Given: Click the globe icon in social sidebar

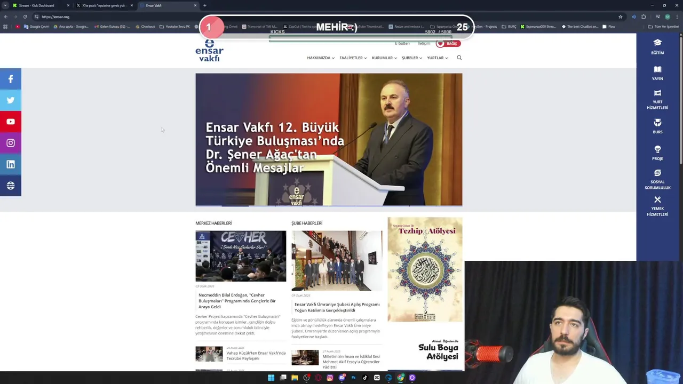Looking at the screenshot, I should 10,186.
